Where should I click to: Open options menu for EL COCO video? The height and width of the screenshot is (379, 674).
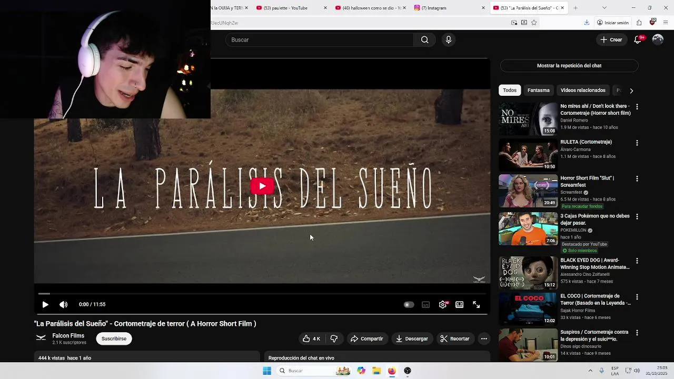[637, 297]
